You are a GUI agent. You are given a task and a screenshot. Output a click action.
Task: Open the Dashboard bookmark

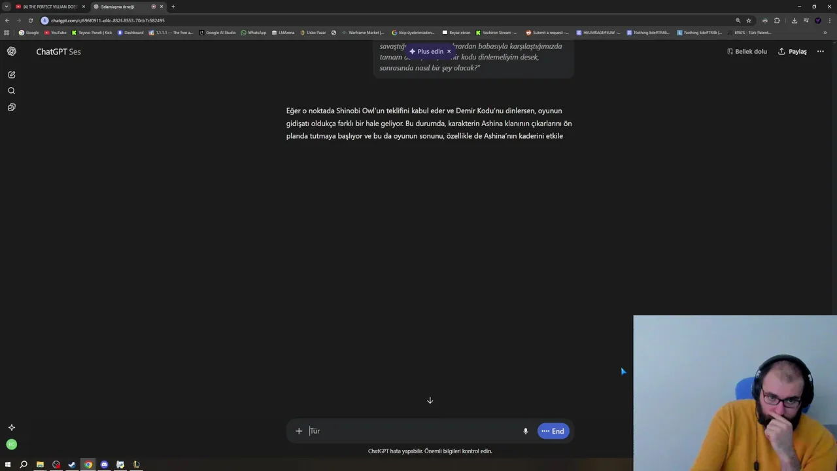tap(130, 33)
